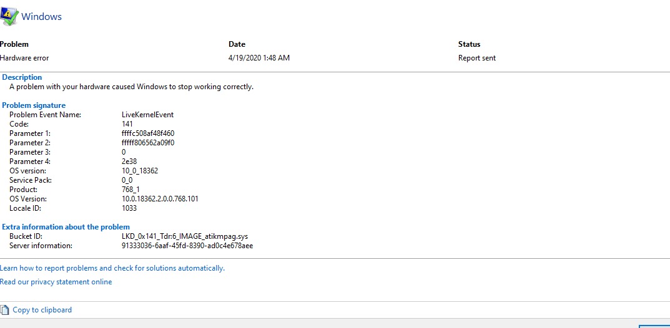Open 'Learn how to report problems' link
Screen dimensions: 670x328
pos(112,268)
